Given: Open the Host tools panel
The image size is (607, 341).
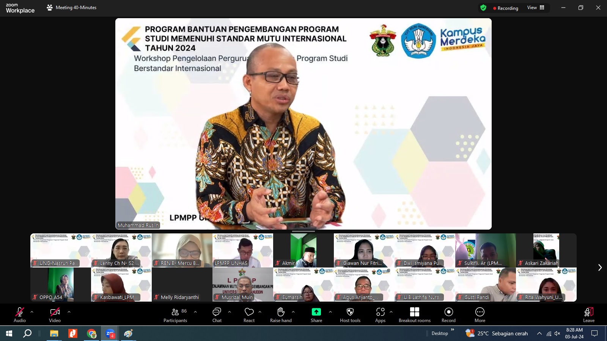Looking at the screenshot, I should pyautogui.click(x=350, y=314).
